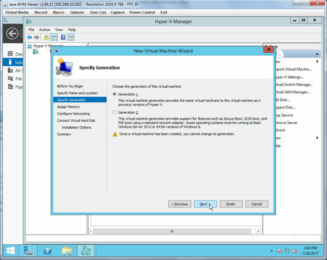The height and width of the screenshot is (260, 327).
Task: Click the show/hide console tree toolbar icon
Action: [x=54, y=38]
